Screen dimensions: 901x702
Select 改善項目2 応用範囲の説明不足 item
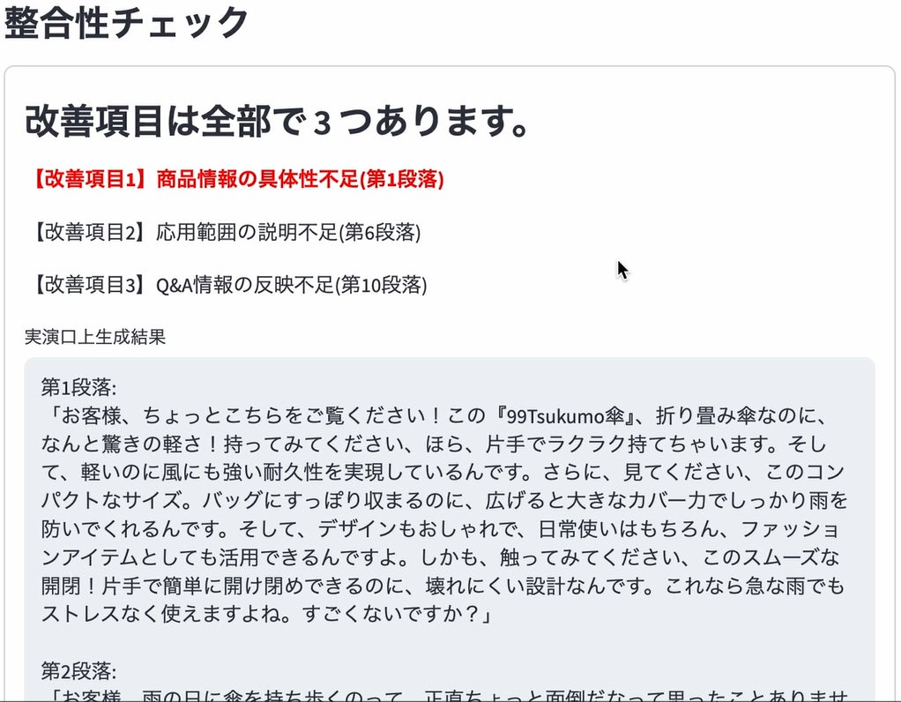point(226,232)
